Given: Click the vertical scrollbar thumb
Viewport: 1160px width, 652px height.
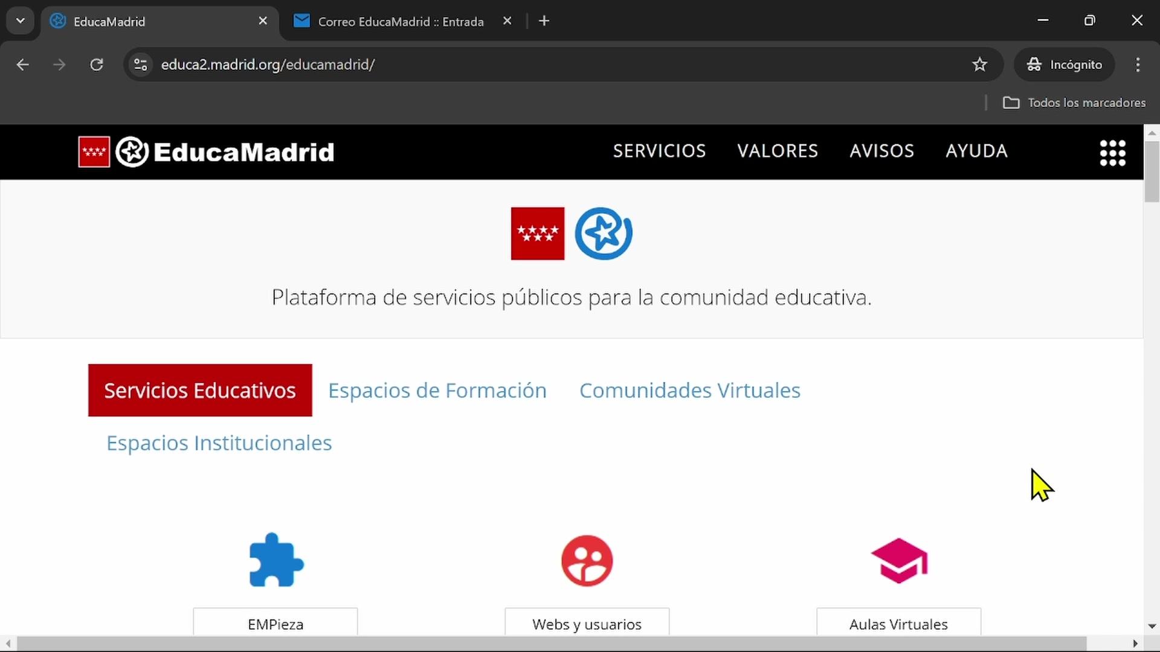Looking at the screenshot, I should click(x=1152, y=172).
